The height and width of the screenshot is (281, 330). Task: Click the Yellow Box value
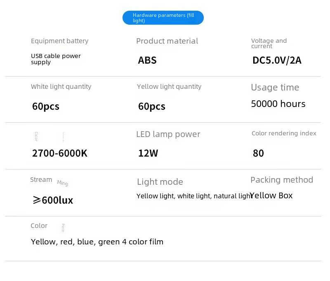click(271, 196)
